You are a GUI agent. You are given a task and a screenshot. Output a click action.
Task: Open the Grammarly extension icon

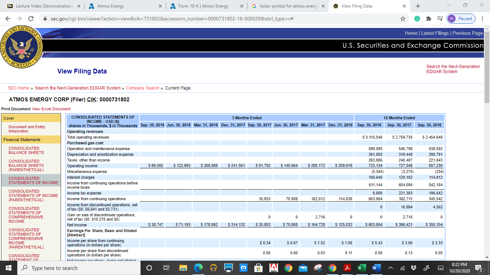417,19
